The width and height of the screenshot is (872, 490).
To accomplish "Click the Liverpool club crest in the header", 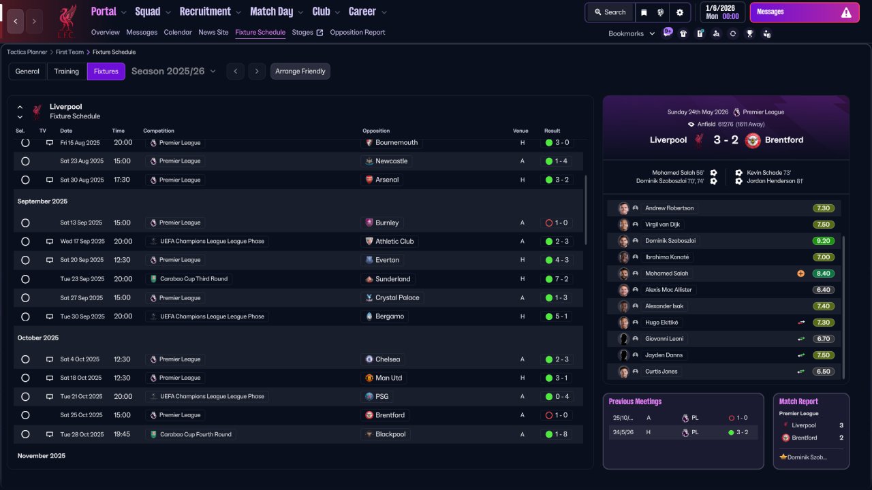I will [66, 20].
